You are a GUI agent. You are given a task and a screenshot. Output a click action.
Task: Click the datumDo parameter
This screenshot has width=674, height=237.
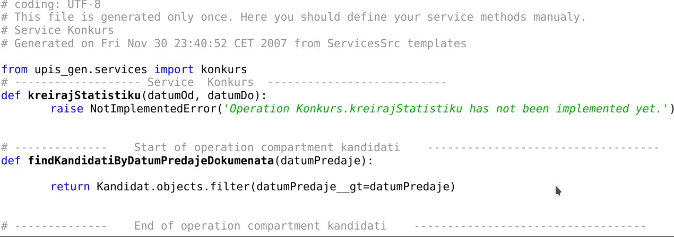[x=230, y=95]
